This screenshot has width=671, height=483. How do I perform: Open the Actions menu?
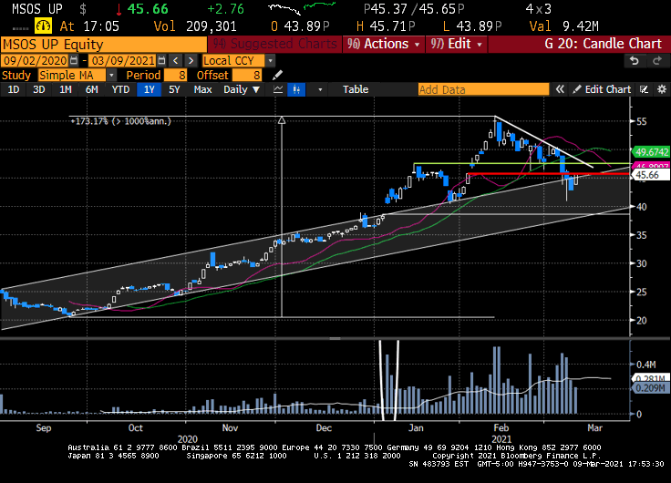(384, 44)
